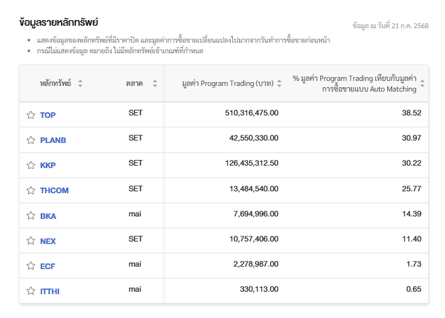This screenshot has width=445, height=318.
Task: Click the date text 21 ก.ค. 2568
Action: (x=410, y=26)
